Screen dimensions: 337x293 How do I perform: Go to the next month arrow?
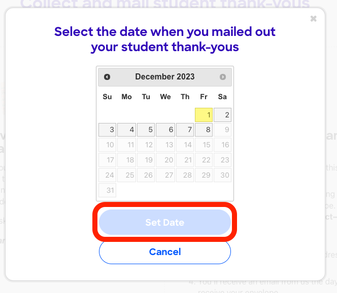click(x=222, y=77)
